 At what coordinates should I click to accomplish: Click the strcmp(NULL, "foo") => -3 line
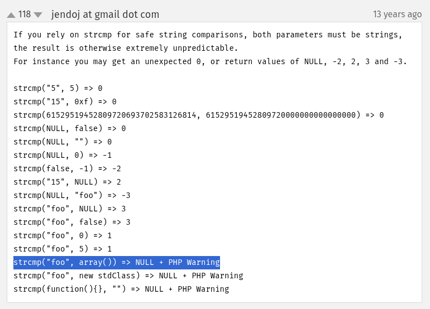pos(72,195)
